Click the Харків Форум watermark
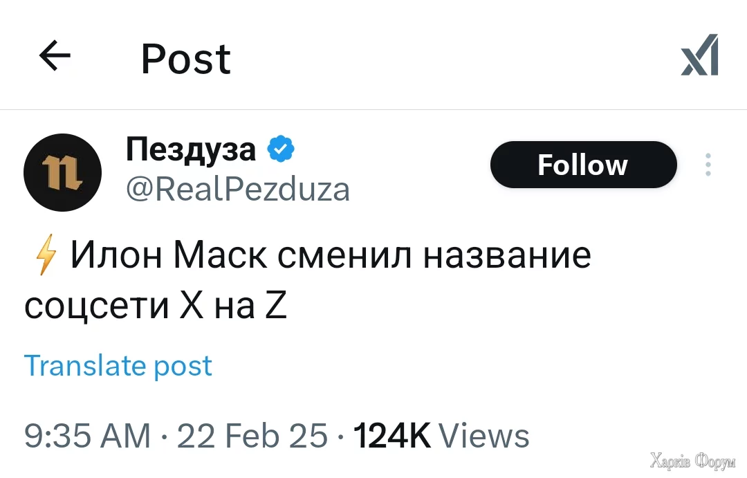This screenshot has height=478, width=747. coord(692,460)
